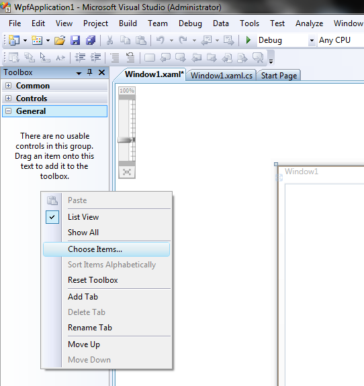Viewport: 364px width, 386px height.
Task: Click the Save All icon
Action: click(91, 40)
